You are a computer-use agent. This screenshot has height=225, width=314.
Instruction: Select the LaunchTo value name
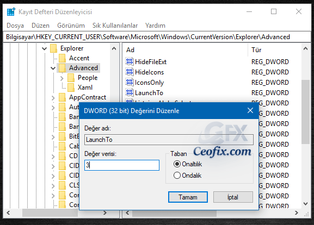click(149, 93)
